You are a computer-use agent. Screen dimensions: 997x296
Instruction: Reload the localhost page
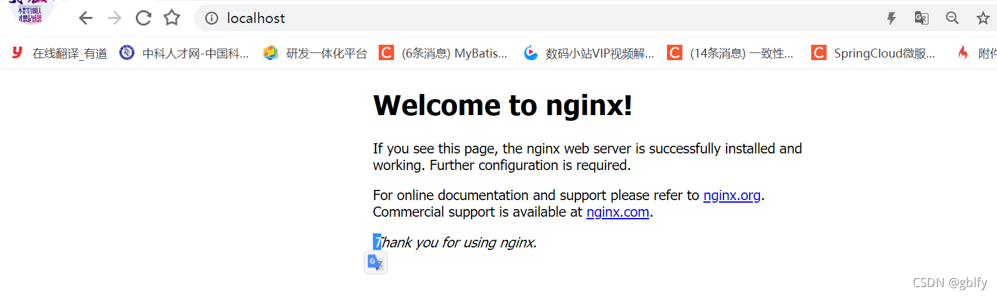coord(144,19)
